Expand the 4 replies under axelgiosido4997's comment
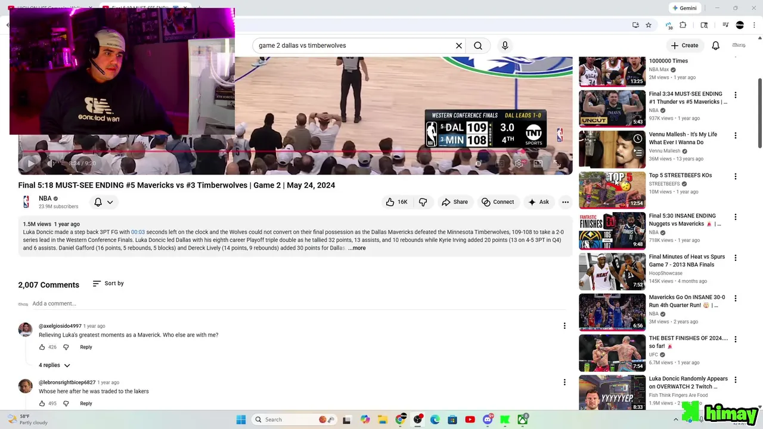Image resolution: width=763 pixels, height=429 pixels. pos(54,365)
